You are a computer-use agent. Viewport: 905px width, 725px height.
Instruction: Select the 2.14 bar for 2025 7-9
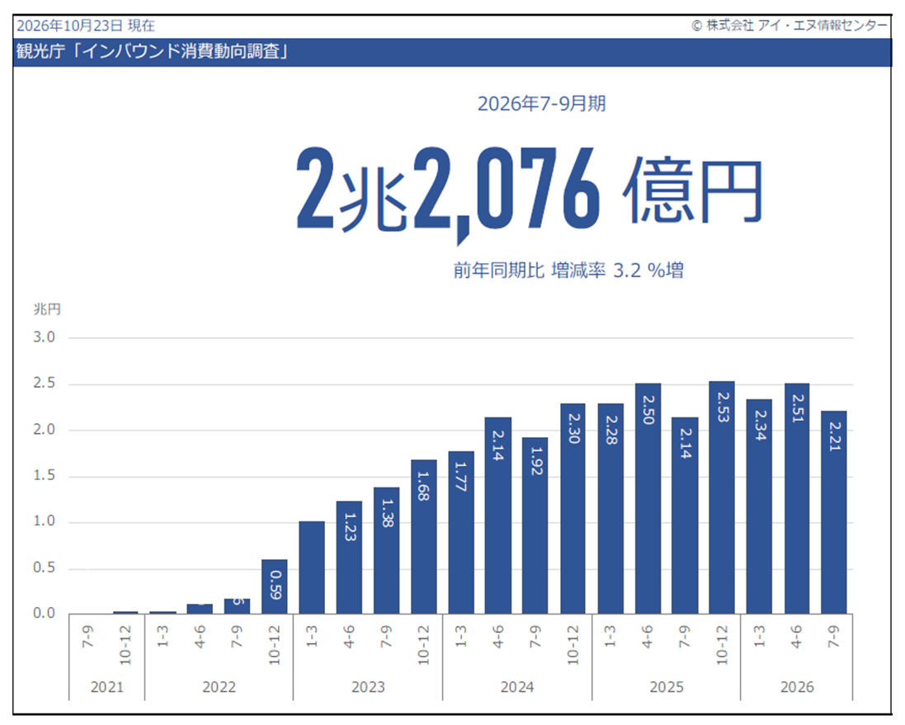[x=685, y=516]
